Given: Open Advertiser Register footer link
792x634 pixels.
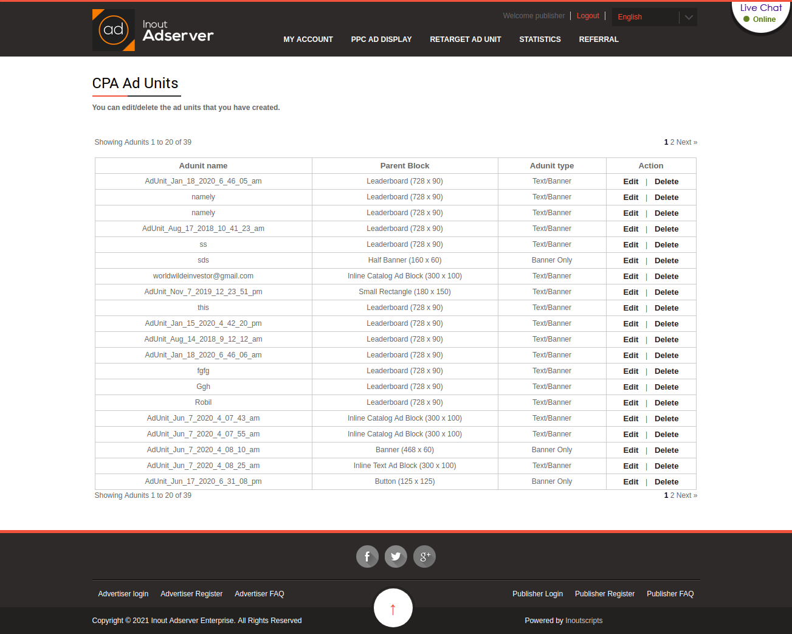Looking at the screenshot, I should coord(191,594).
